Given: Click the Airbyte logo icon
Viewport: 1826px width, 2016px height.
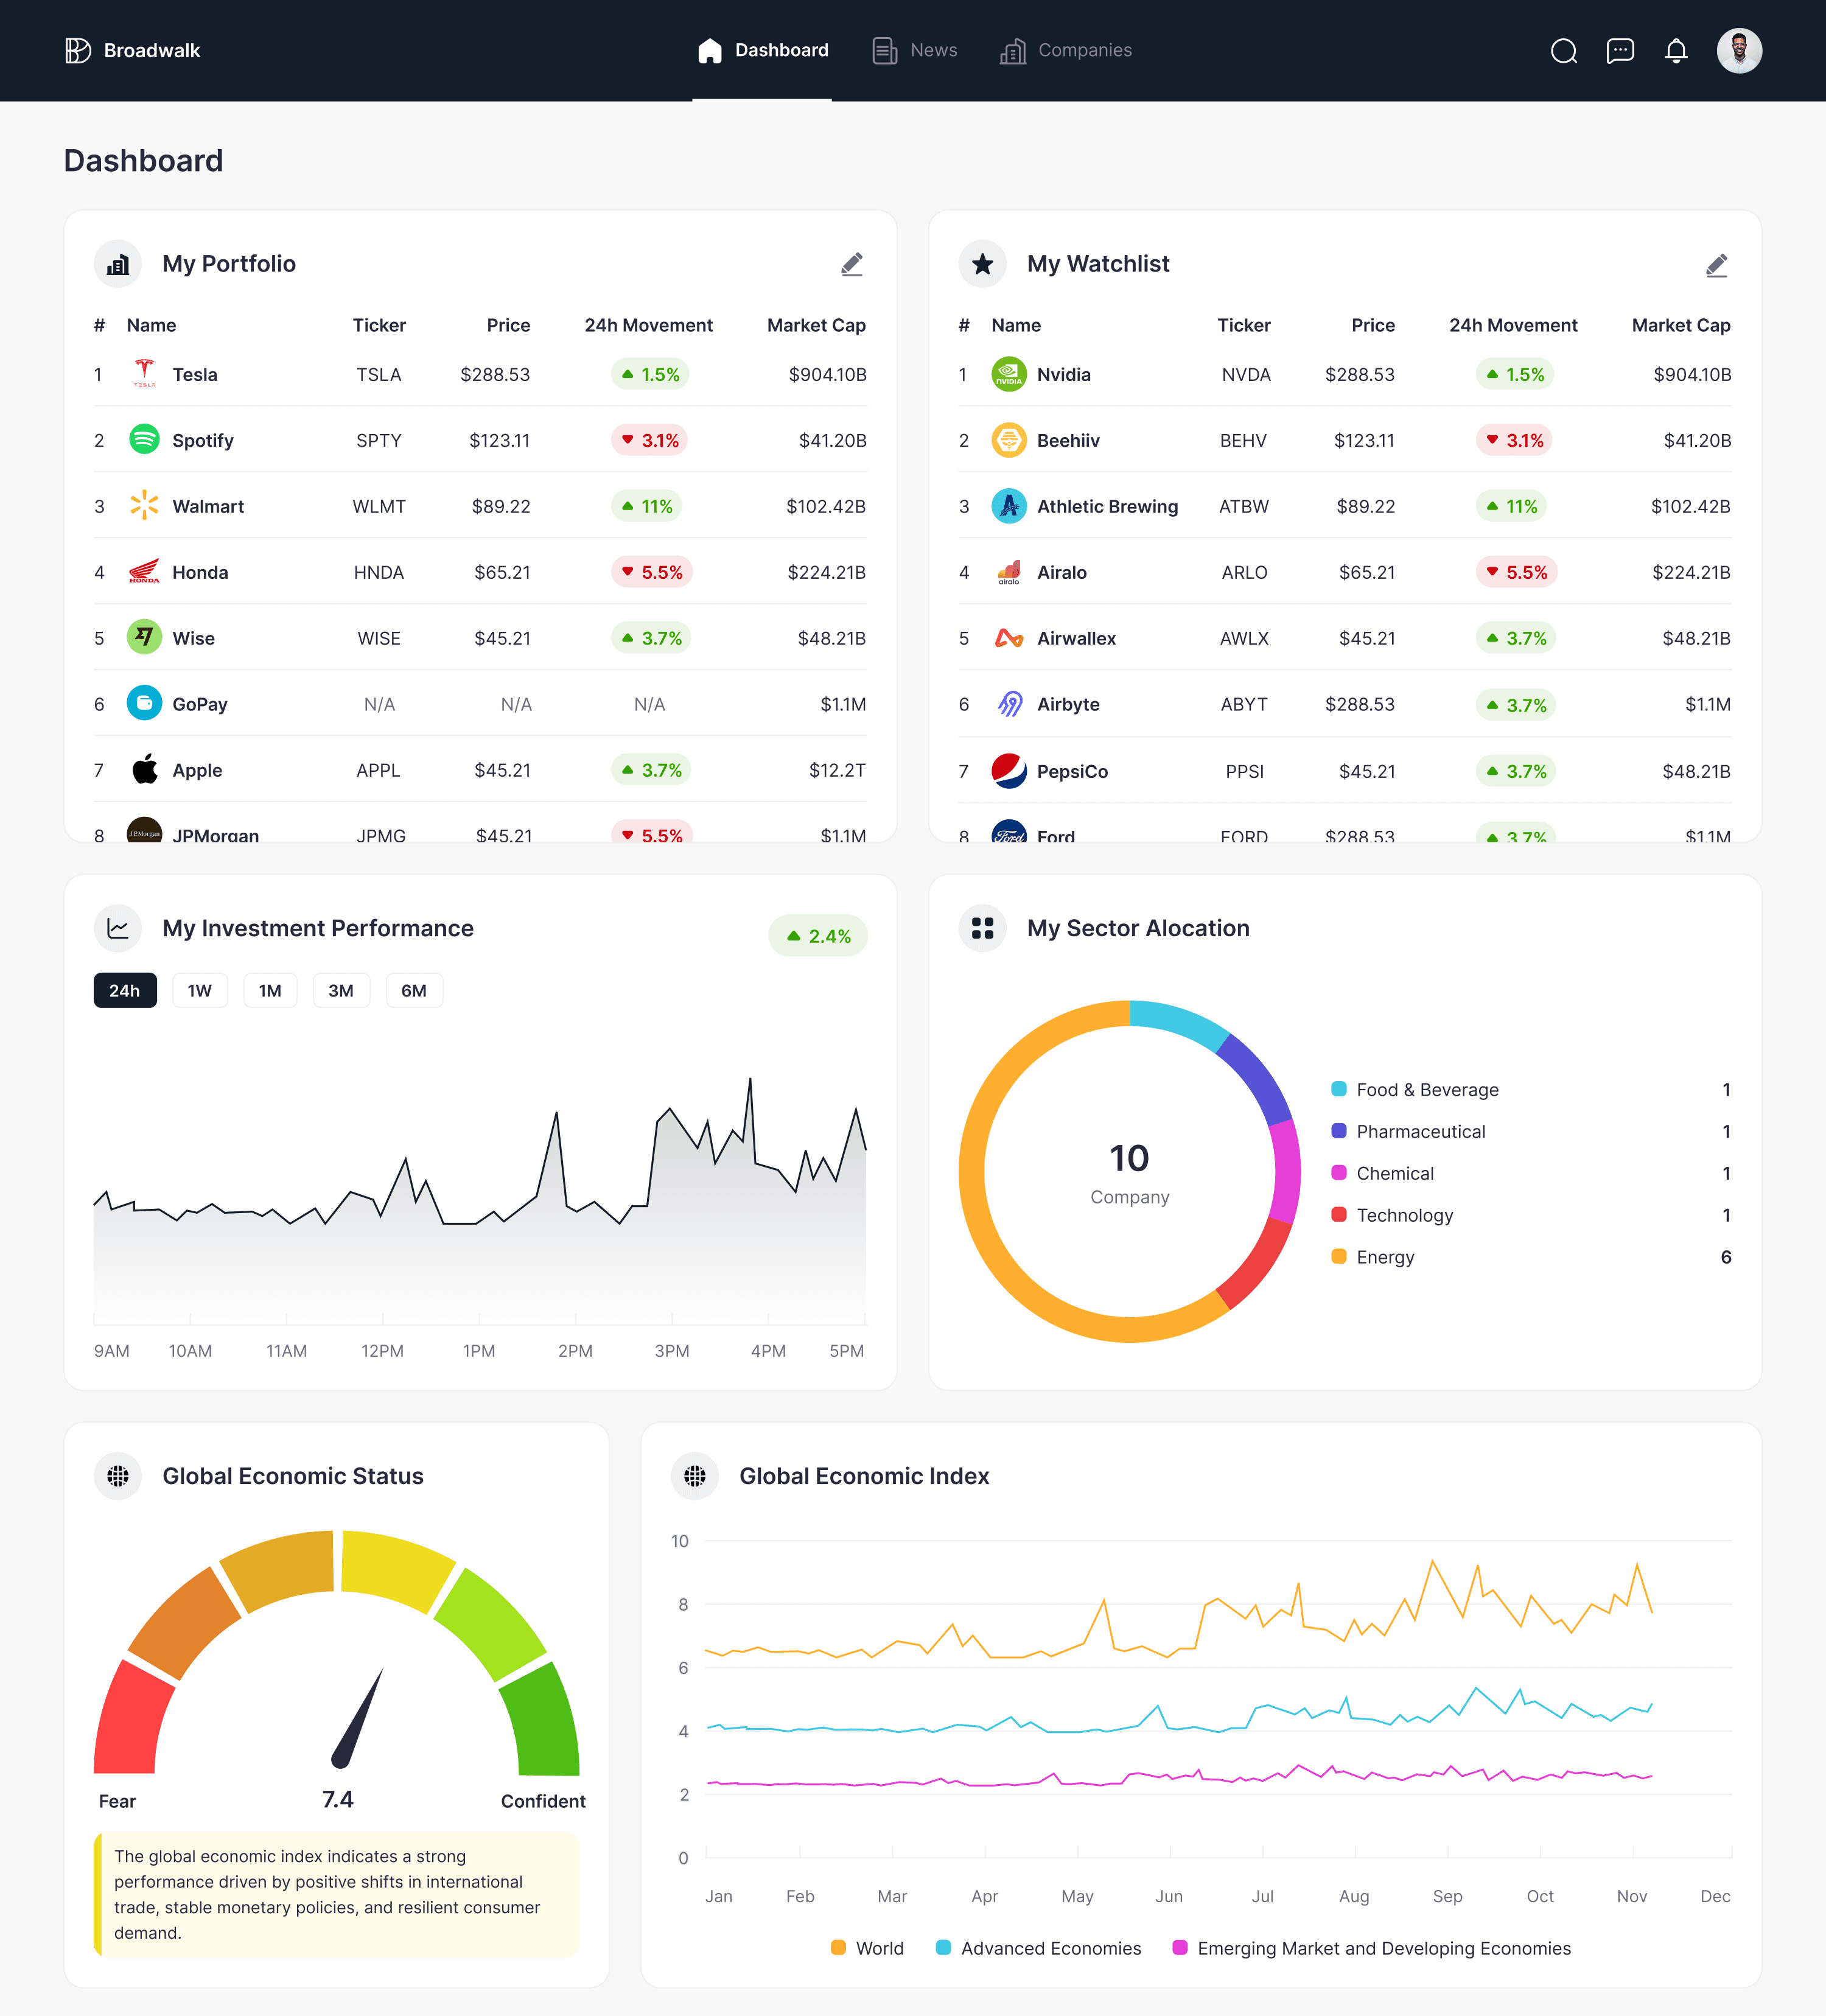Looking at the screenshot, I should (1009, 704).
